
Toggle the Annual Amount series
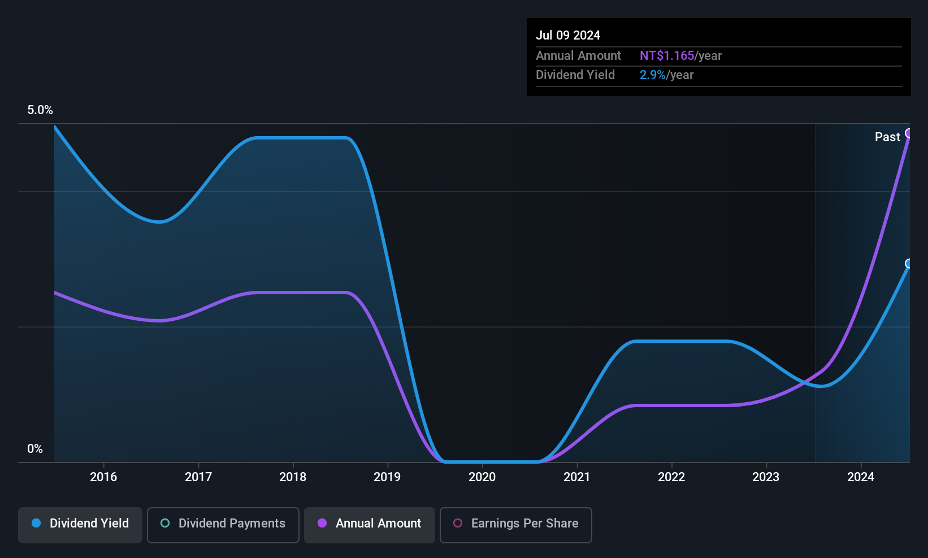370,525
